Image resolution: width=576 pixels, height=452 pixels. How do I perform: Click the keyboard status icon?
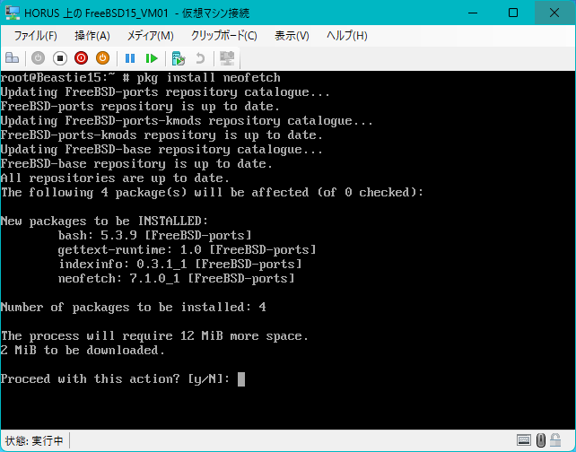(x=523, y=439)
